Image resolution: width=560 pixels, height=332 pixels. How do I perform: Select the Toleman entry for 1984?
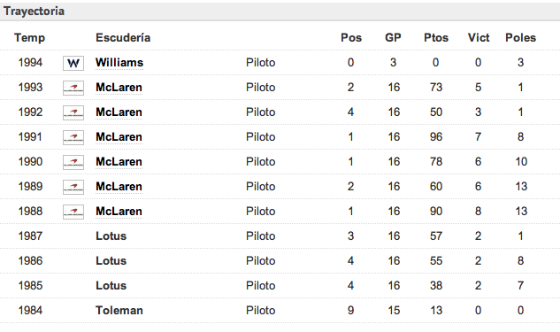[119, 310]
